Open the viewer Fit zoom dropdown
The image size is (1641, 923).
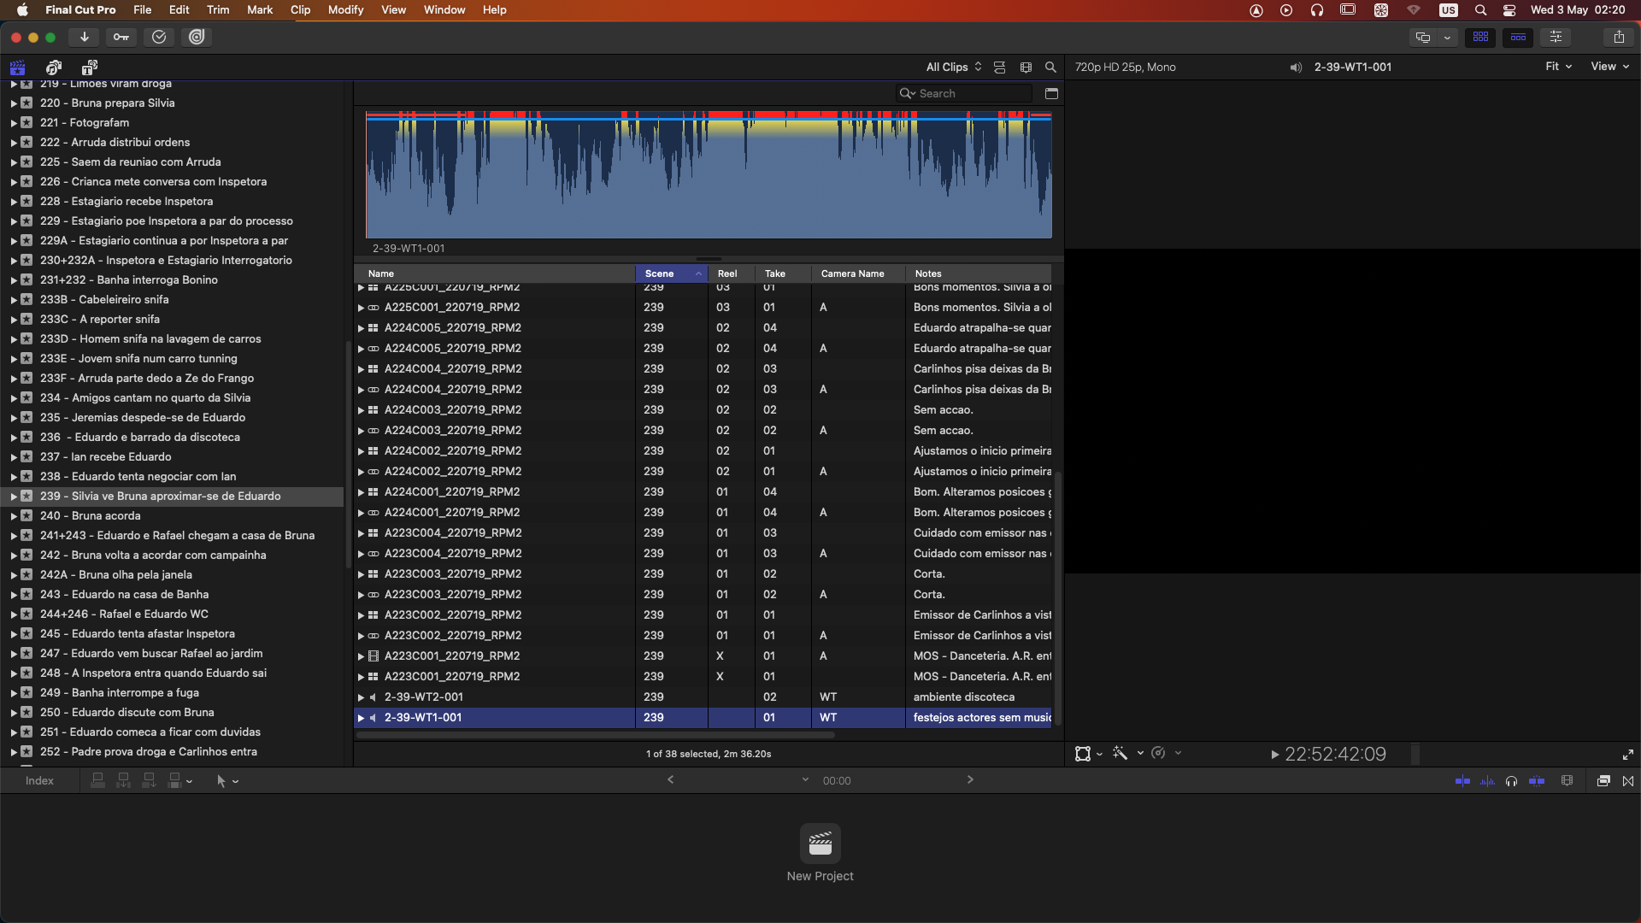pos(1558,67)
